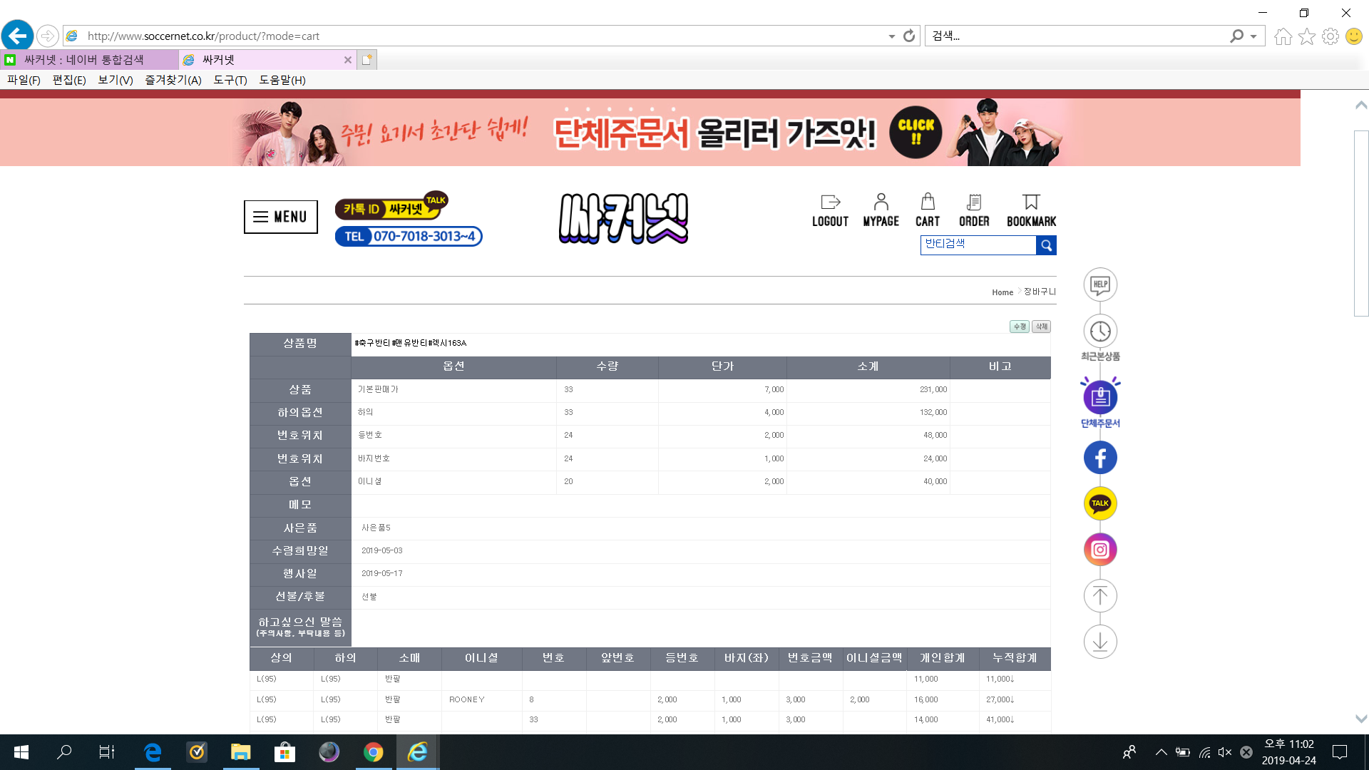
Task: Open the KakaoTalk sidebar icon
Action: click(1100, 503)
